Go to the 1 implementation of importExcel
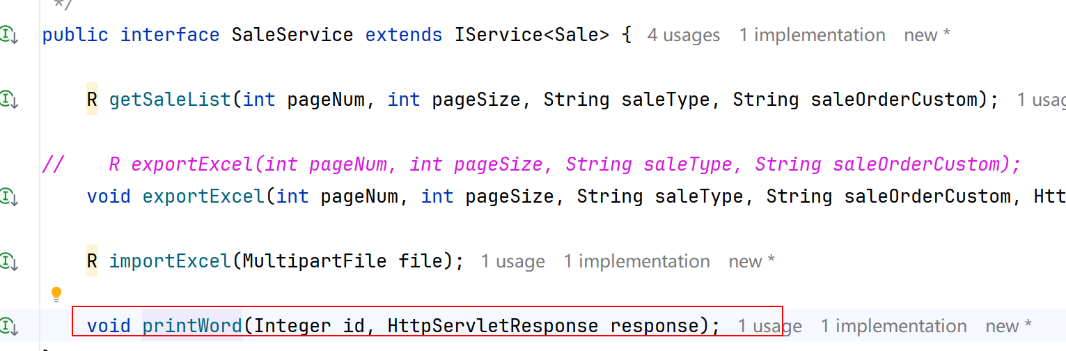Image resolution: width=1066 pixels, height=351 pixels. click(636, 261)
